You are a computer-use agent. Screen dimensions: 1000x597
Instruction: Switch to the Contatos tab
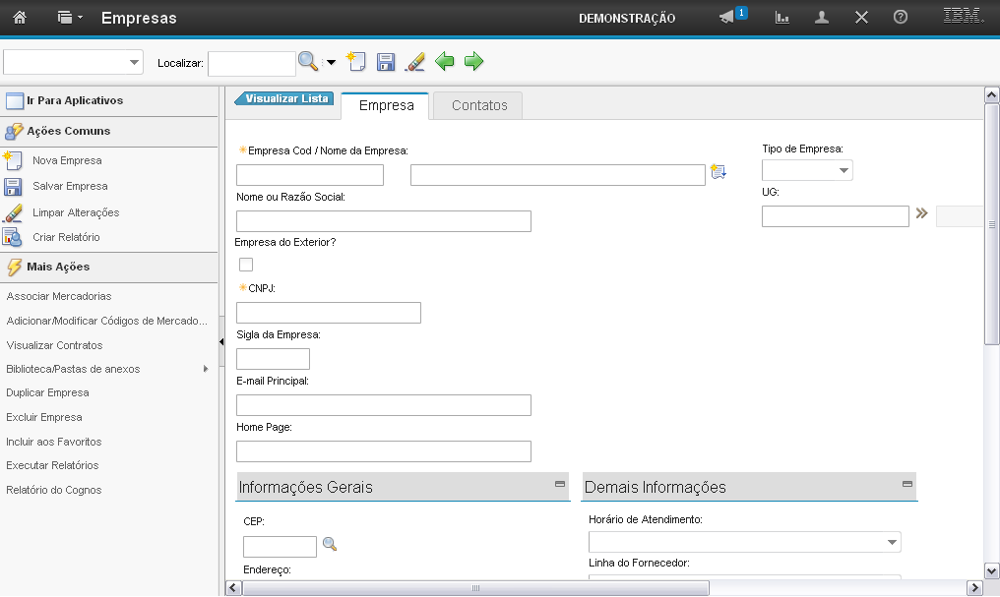point(479,105)
